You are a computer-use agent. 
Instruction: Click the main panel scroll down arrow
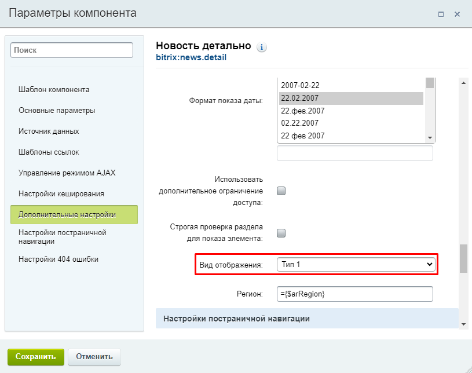tap(463, 324)
